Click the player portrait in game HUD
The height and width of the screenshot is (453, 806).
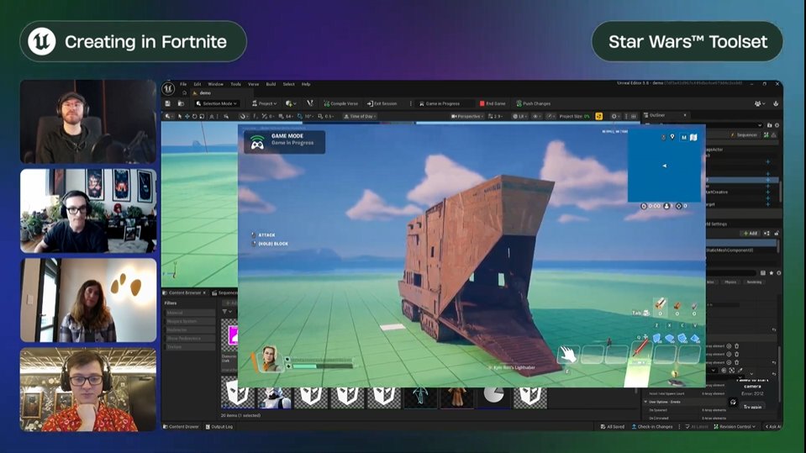(x=269, y=358)
